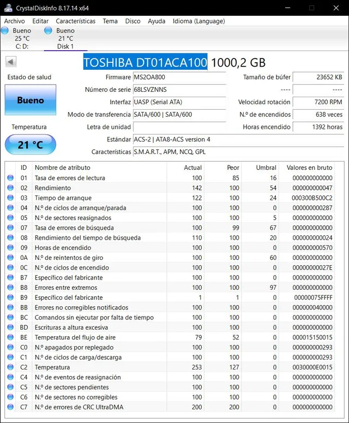Open the Editar menu
349x423 pixels.
pos(40,21)
